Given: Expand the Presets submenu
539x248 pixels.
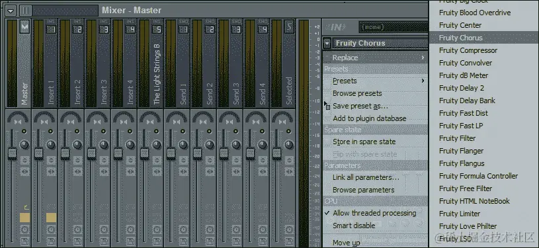Looking at the screenshot, I should pyautogui.click(x=376, y=81).
